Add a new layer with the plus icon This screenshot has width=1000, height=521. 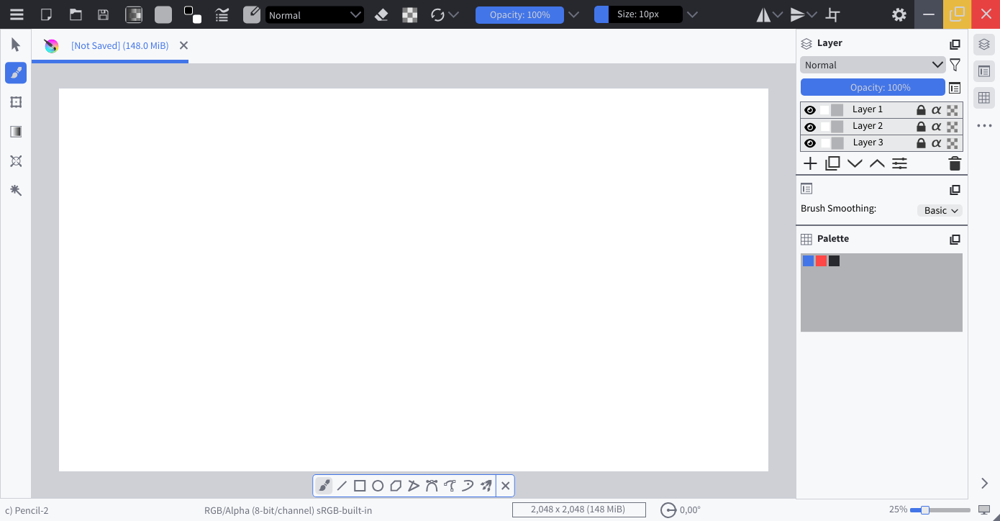click(x=810, y=163)
